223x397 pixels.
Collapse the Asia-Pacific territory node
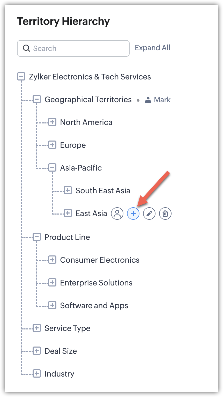(52, 168)
